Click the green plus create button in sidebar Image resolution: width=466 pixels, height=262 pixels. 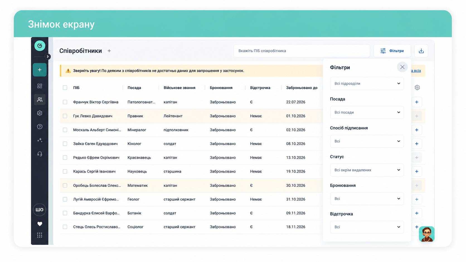(40, 70)
